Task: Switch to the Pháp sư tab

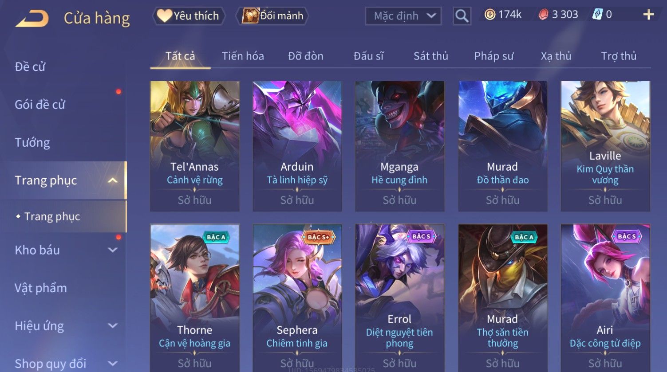Action: [493, 56]
